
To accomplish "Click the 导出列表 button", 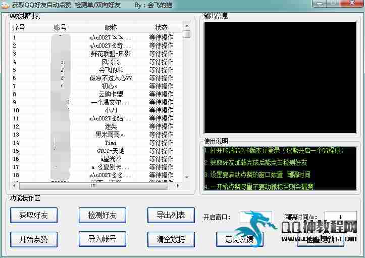I will tap(171, 215).
